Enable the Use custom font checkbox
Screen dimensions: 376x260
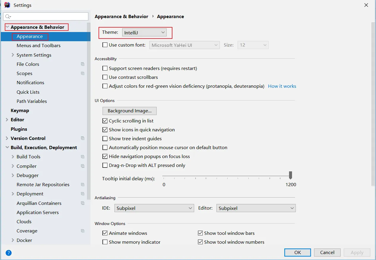(x=105, y=45)
